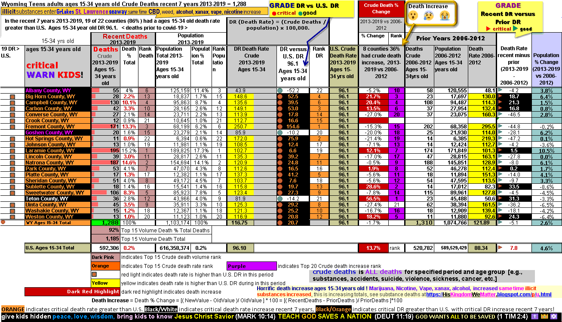Select the Albany County, WY row label

(58, 91)
